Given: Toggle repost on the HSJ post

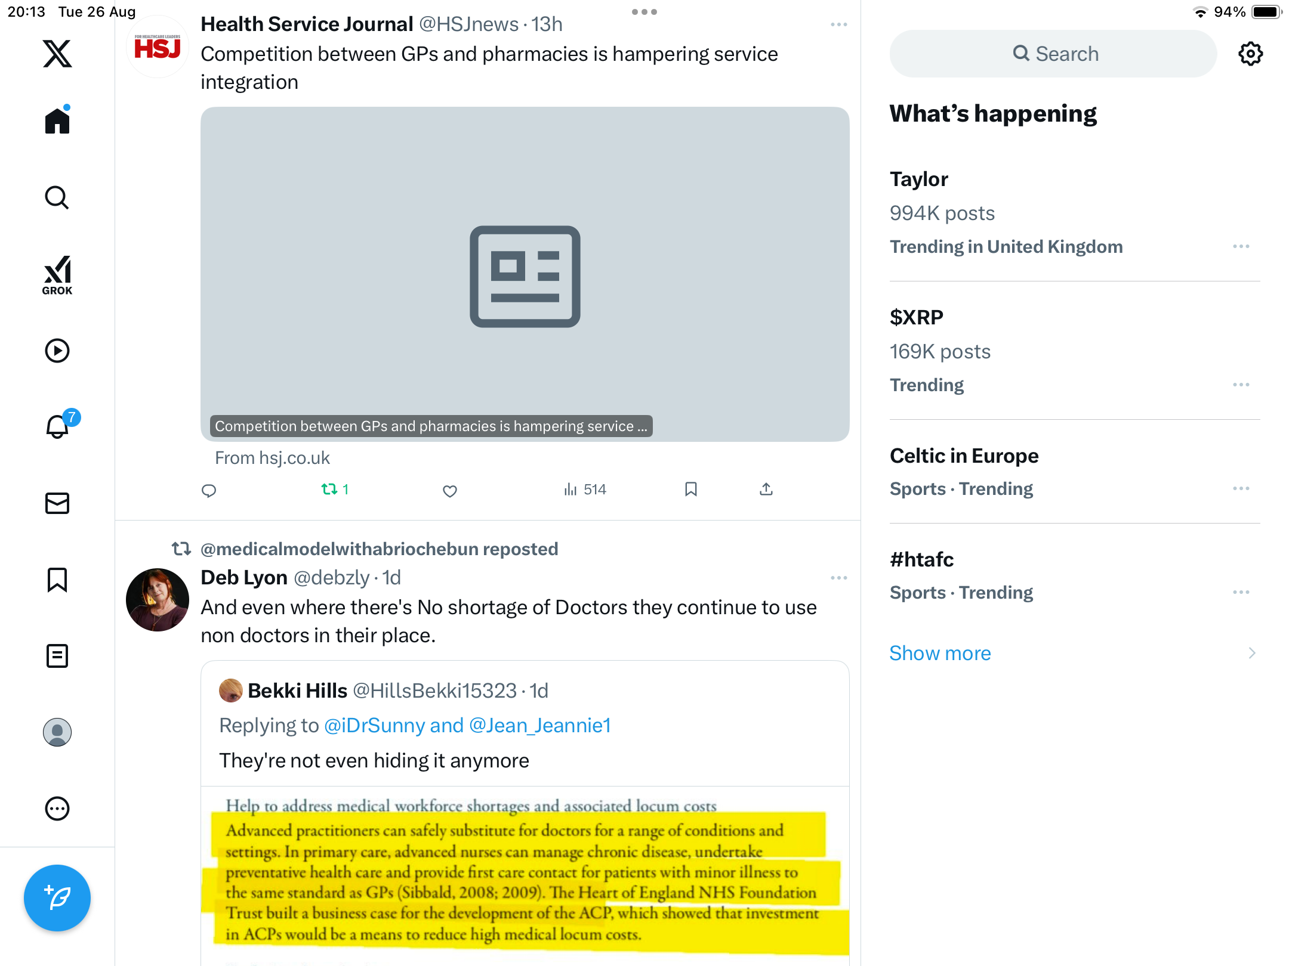Looking at the screenshot, I should (330, 490).
